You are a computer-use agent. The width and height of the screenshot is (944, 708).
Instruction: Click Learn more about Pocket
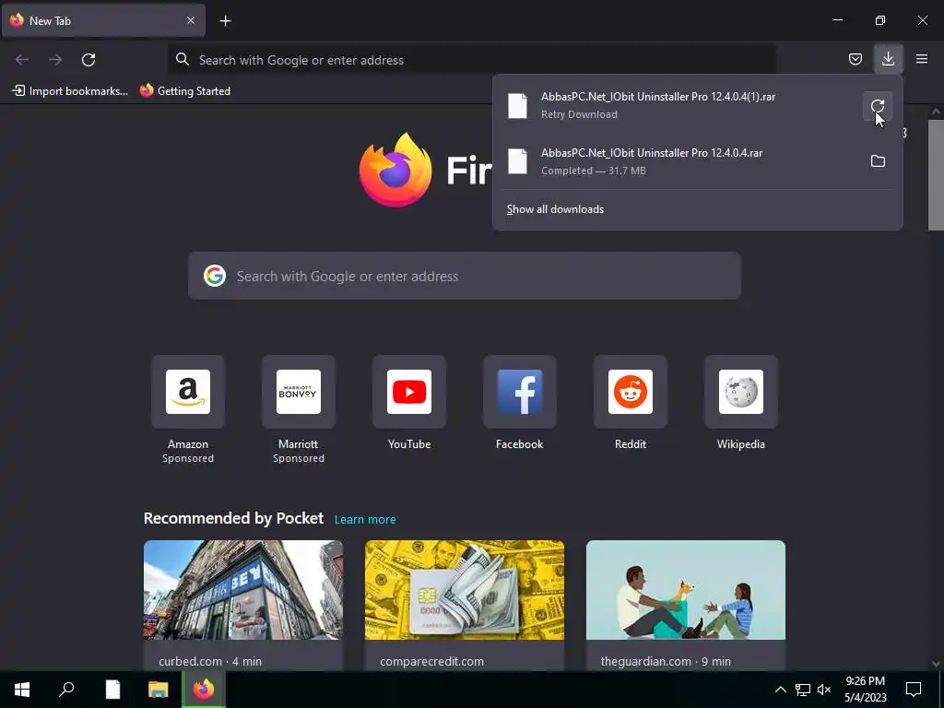click(365, 520)
